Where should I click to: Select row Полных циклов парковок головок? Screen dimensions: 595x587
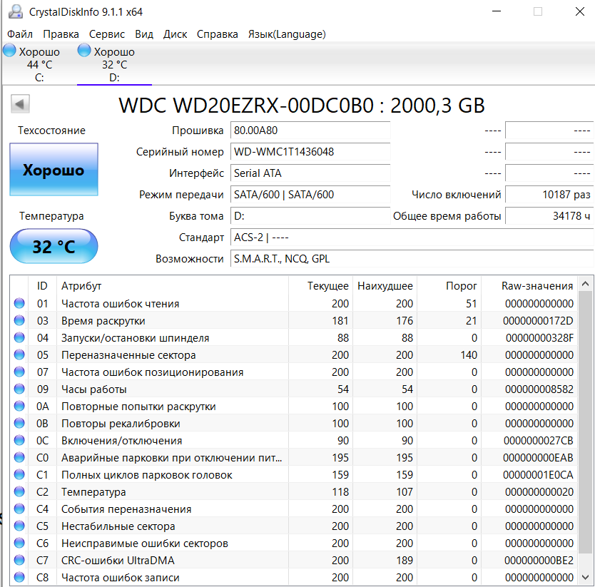point(294,474)
